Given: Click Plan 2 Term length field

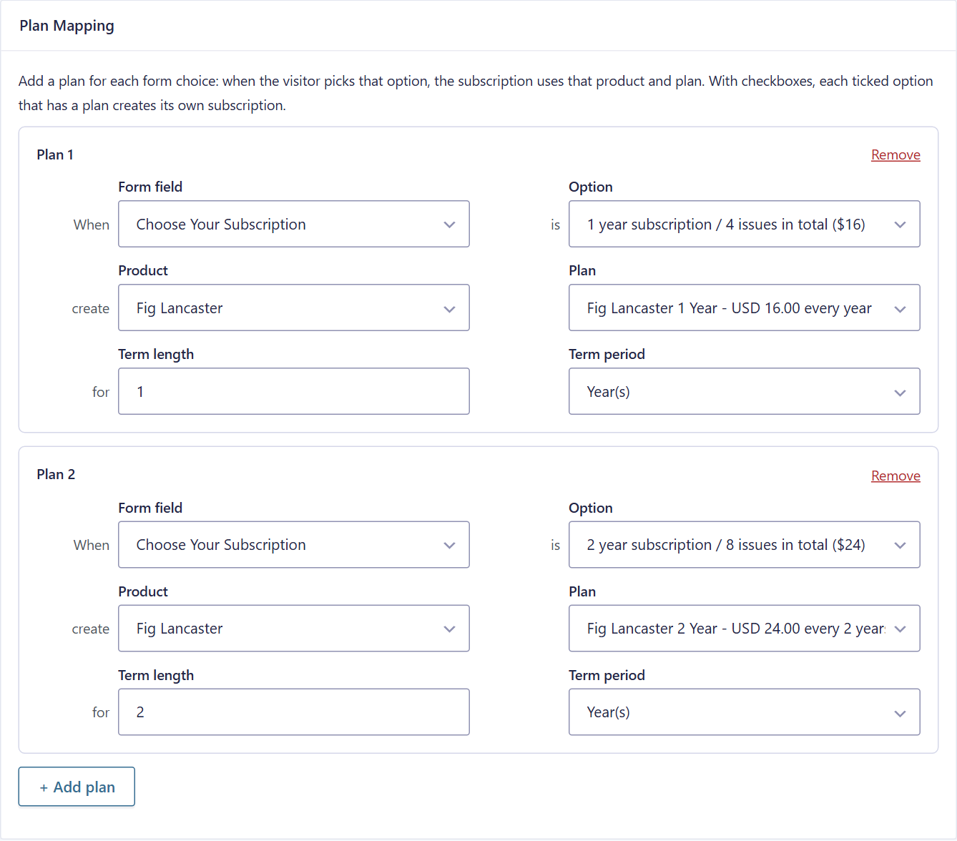Looking at the screenshot, I should click(x=294, y=712).
